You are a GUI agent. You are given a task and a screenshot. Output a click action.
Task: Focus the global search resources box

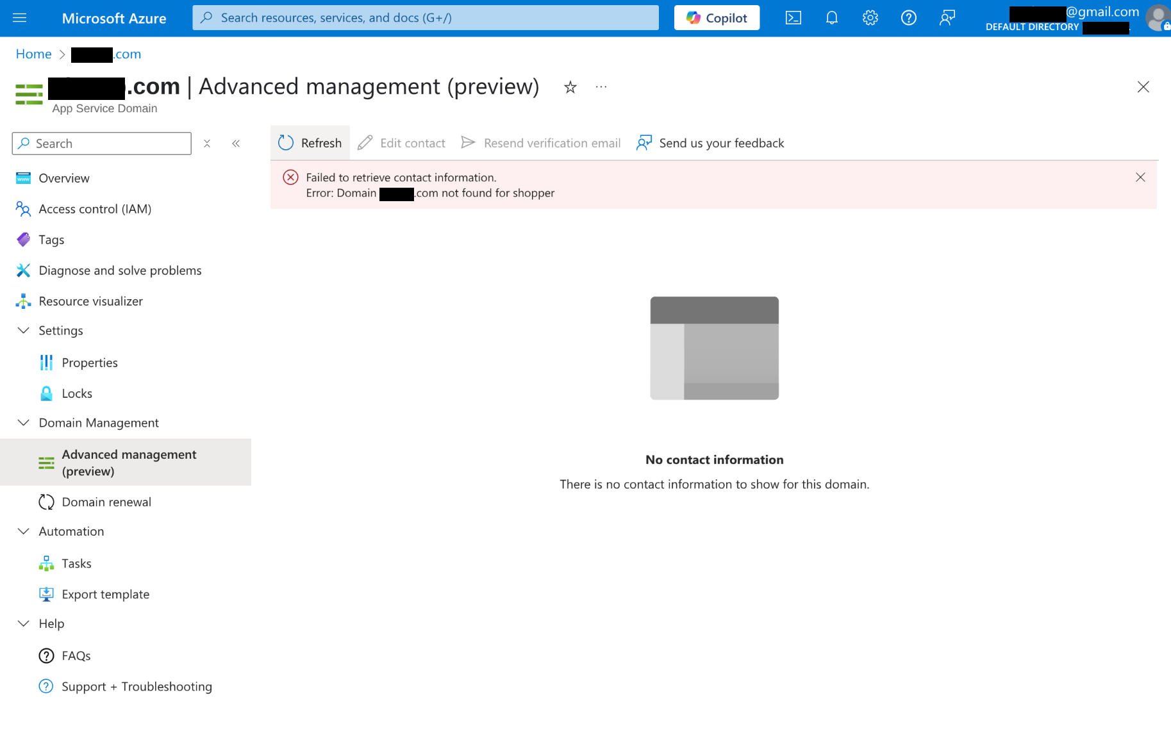[x=426, y=18]
